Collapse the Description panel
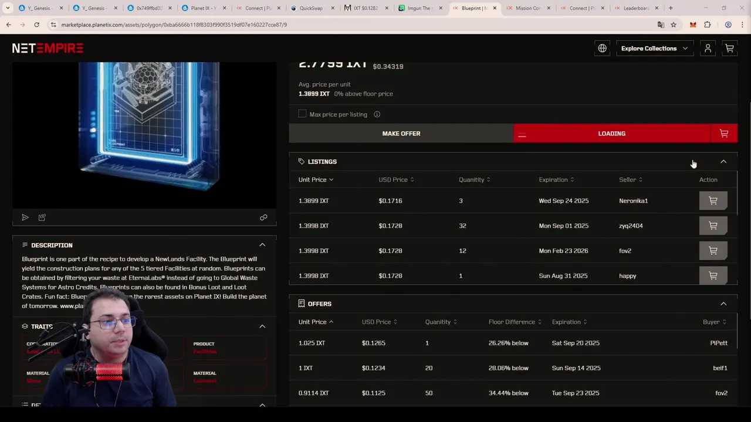Screen dimensions: 751x422 (x=262, y=245)
